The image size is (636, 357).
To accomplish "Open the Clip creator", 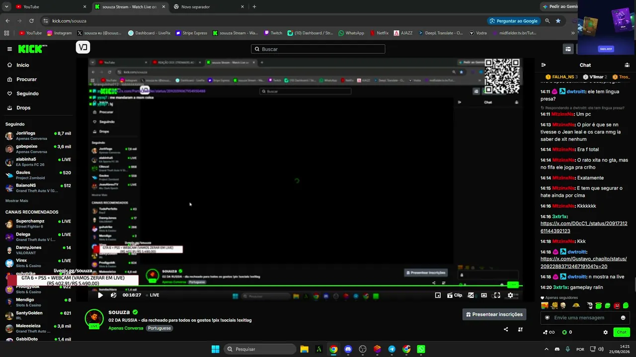I will click(454, 295).
